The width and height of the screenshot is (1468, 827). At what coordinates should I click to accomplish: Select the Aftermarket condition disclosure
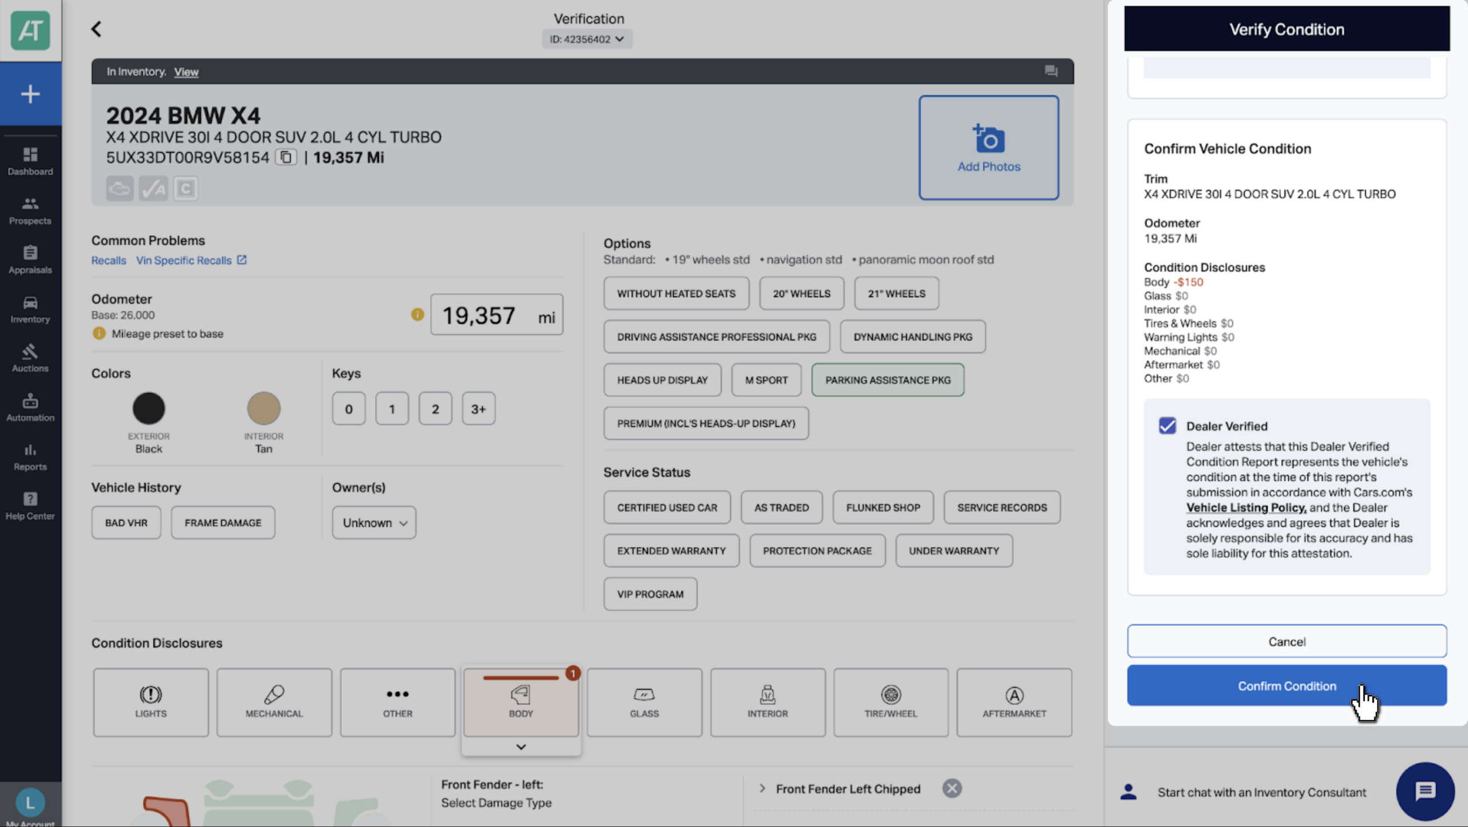click(1014, 703)
